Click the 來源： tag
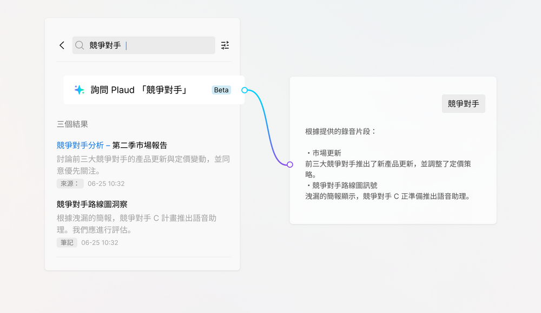The width and height of the screenshot is (541, 313). pos(69,183)
